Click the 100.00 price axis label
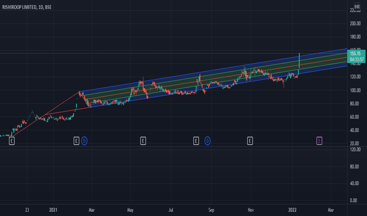The height and width of the screenshot is (216, 367). [355, 90]
